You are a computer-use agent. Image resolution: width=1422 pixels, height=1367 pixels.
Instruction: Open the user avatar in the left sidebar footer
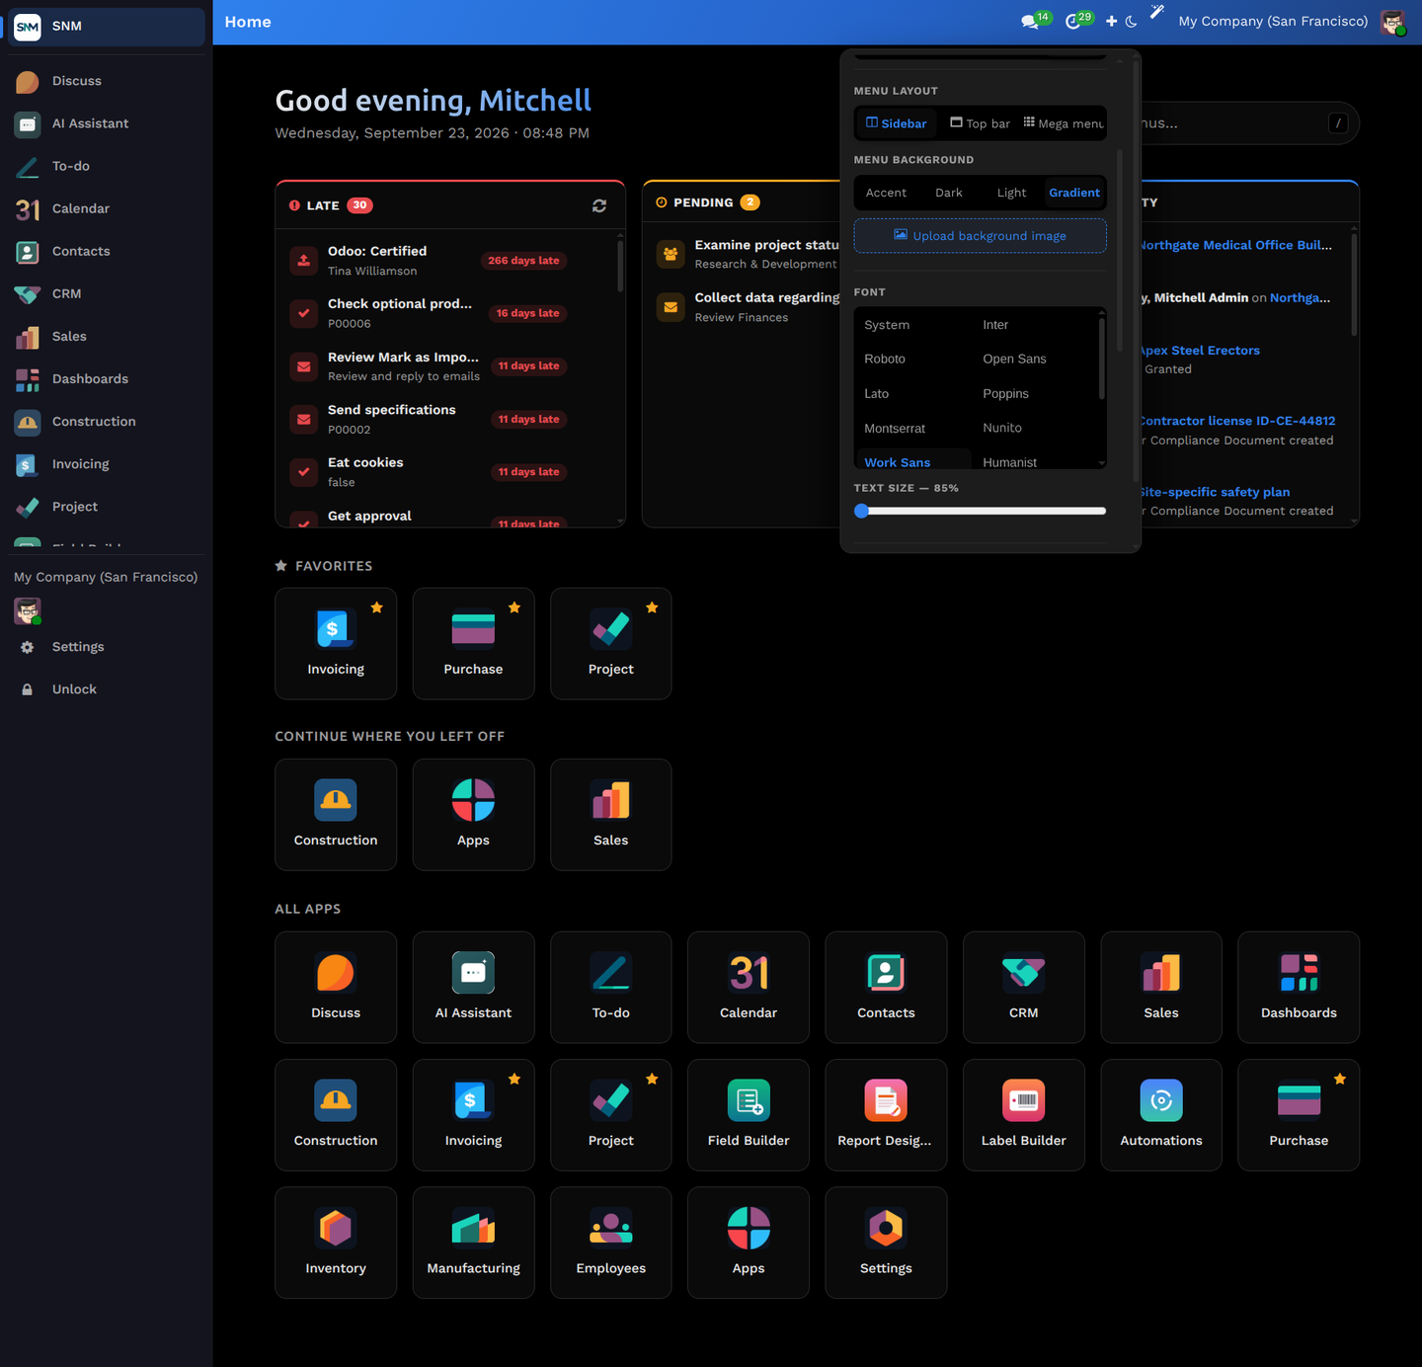pyautogui.click(x=28, y=611)
